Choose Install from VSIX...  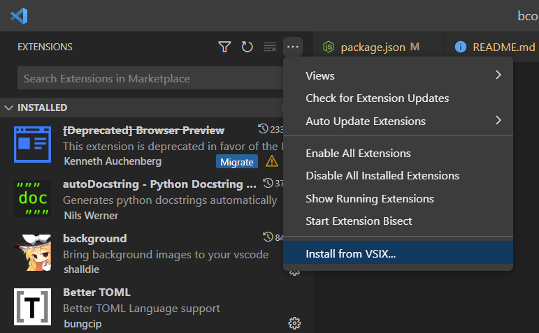tap(398, 252)
